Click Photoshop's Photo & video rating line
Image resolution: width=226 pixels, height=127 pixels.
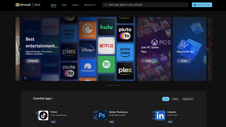117,115
